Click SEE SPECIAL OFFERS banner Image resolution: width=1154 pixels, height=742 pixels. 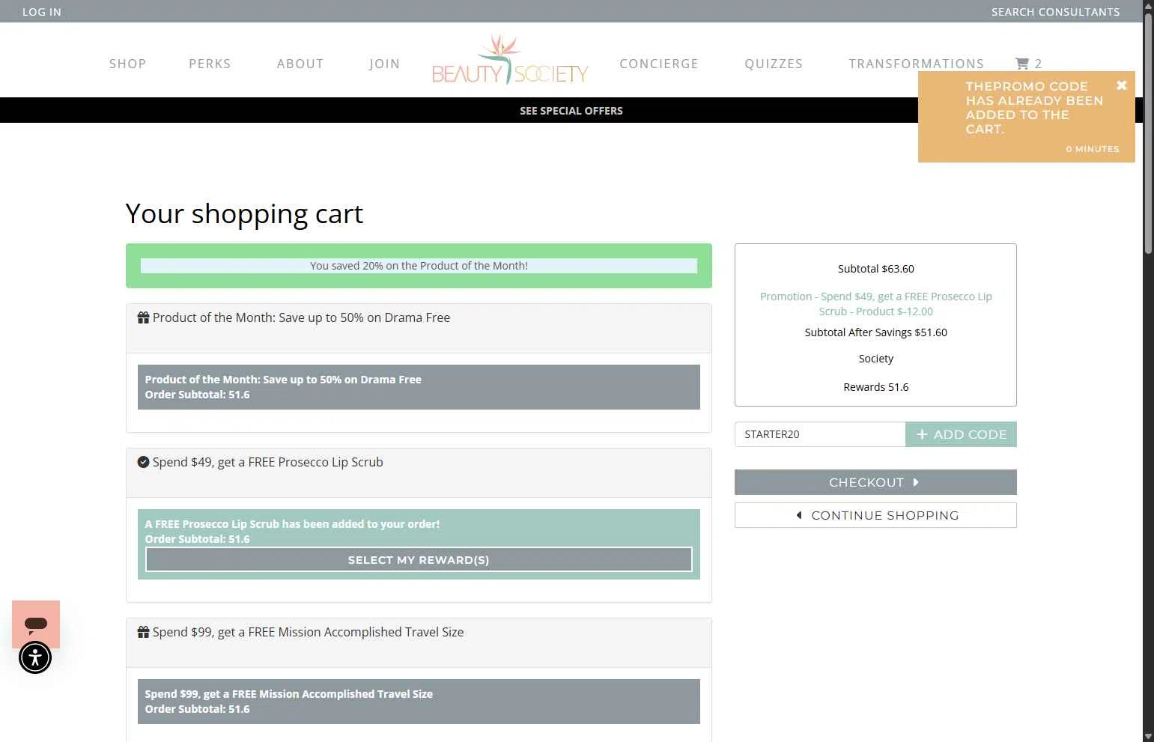coord(571,111)
